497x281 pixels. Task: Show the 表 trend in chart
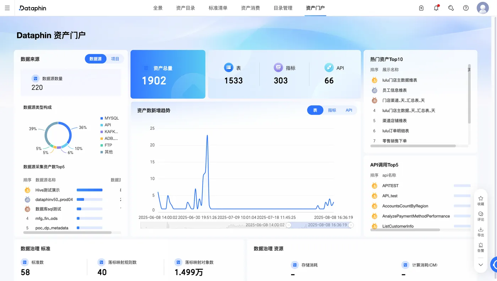coord(315,110)
